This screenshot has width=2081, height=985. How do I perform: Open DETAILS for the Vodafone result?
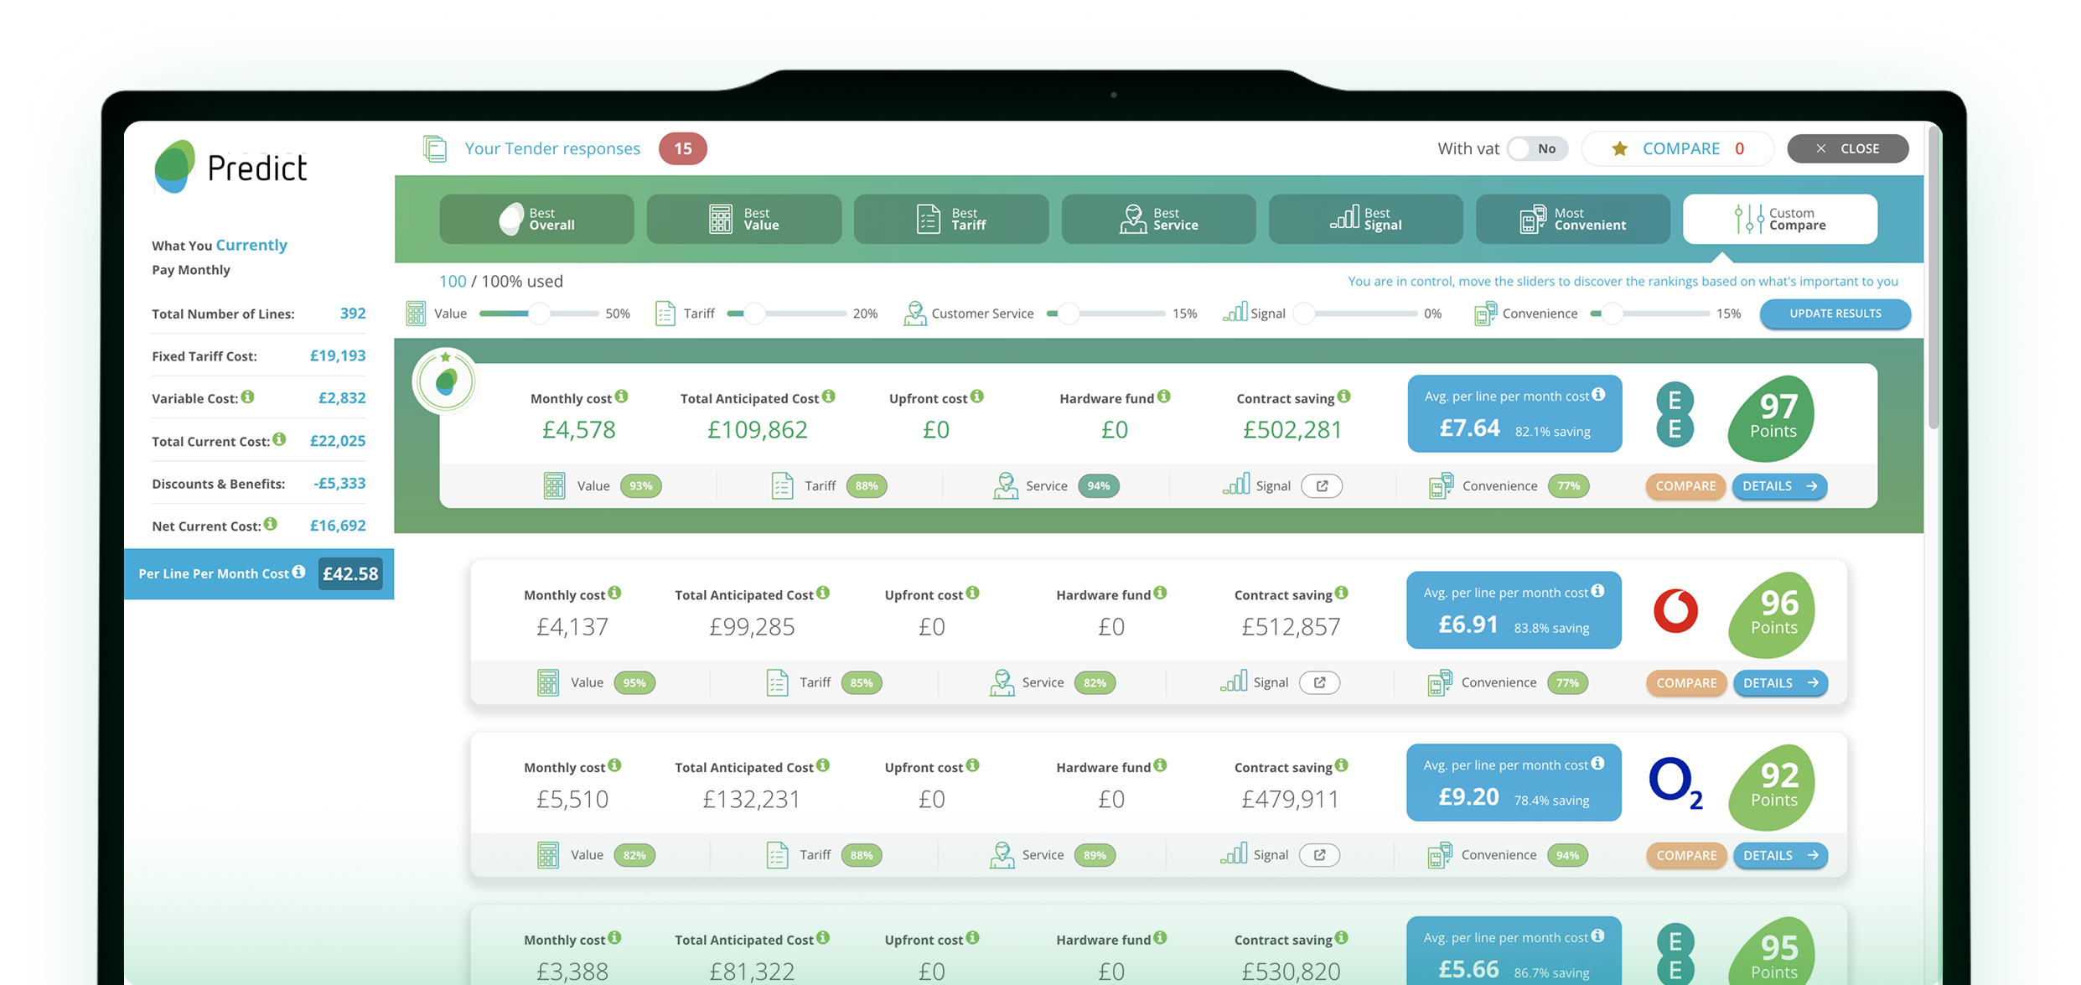click(1779, 682)
